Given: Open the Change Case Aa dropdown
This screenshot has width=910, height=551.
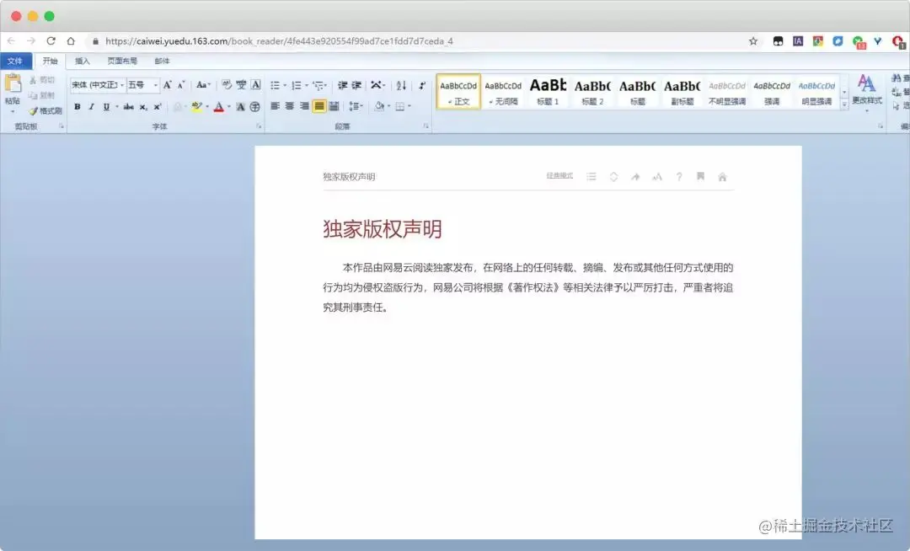Looking at the screenshot, I should point(202,85).
